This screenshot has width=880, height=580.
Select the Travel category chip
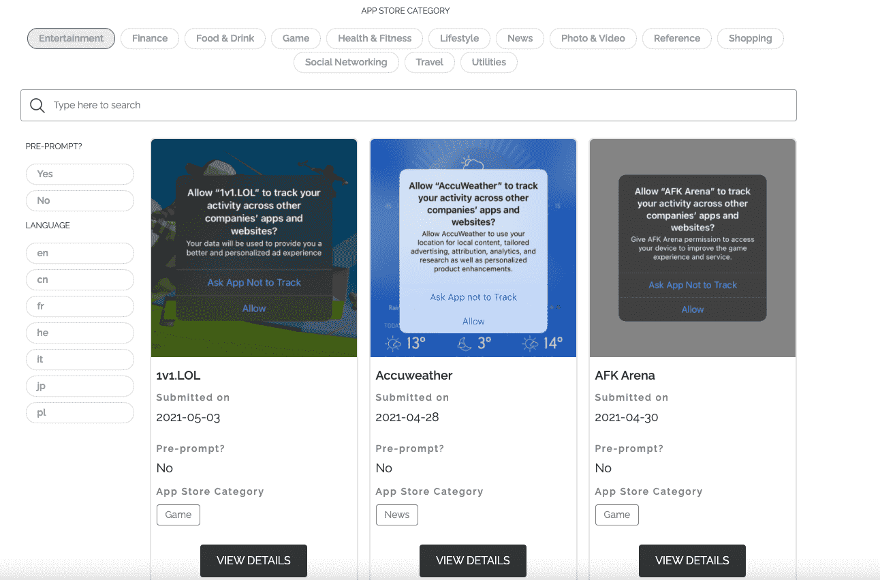(x=430, y=62)
